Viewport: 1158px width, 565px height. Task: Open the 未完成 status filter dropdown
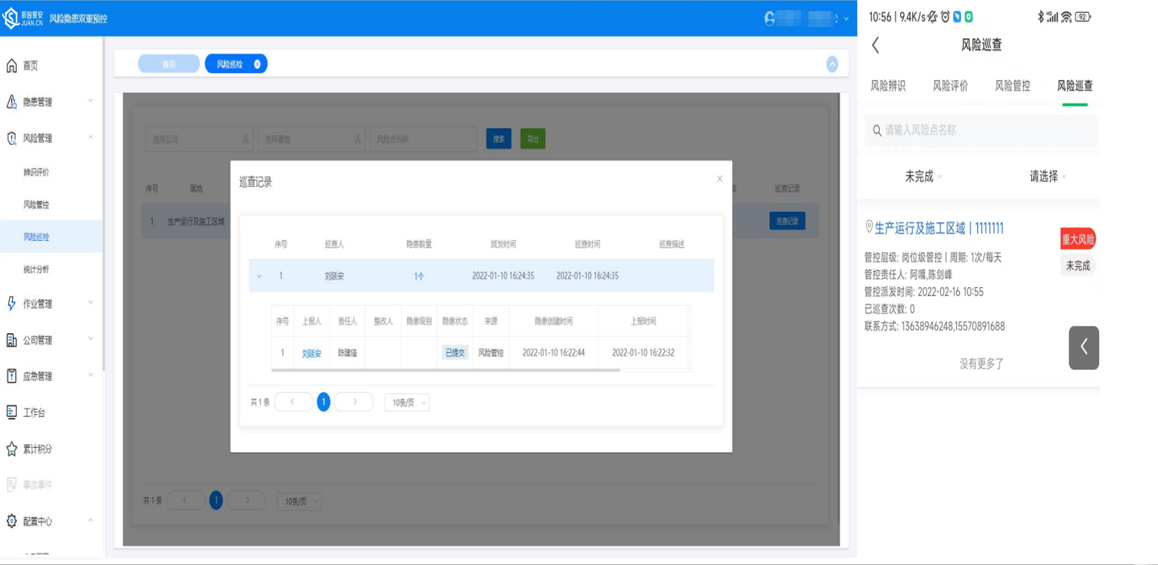coord(923,177)
